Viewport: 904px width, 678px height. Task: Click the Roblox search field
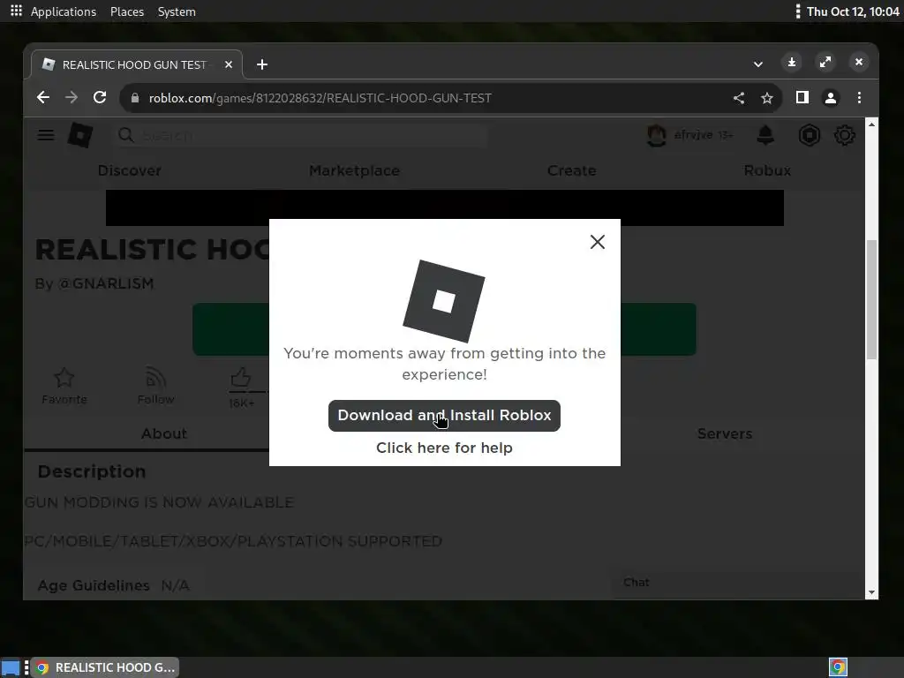coord(303,135)
